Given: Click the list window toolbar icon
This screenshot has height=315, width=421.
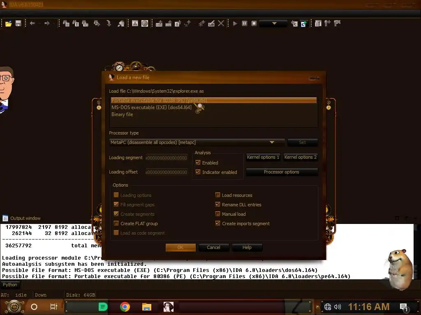Looking at the screenshot, I should 318,23.
